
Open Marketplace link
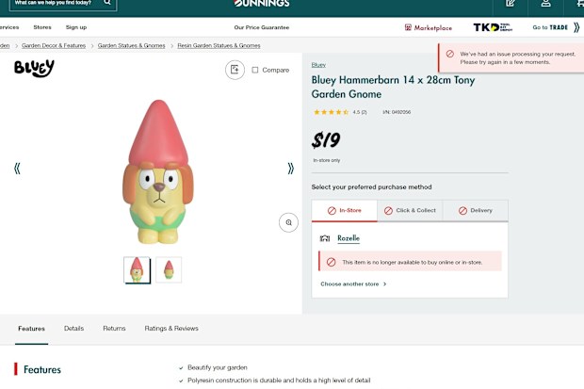click(x=429, y=27)
